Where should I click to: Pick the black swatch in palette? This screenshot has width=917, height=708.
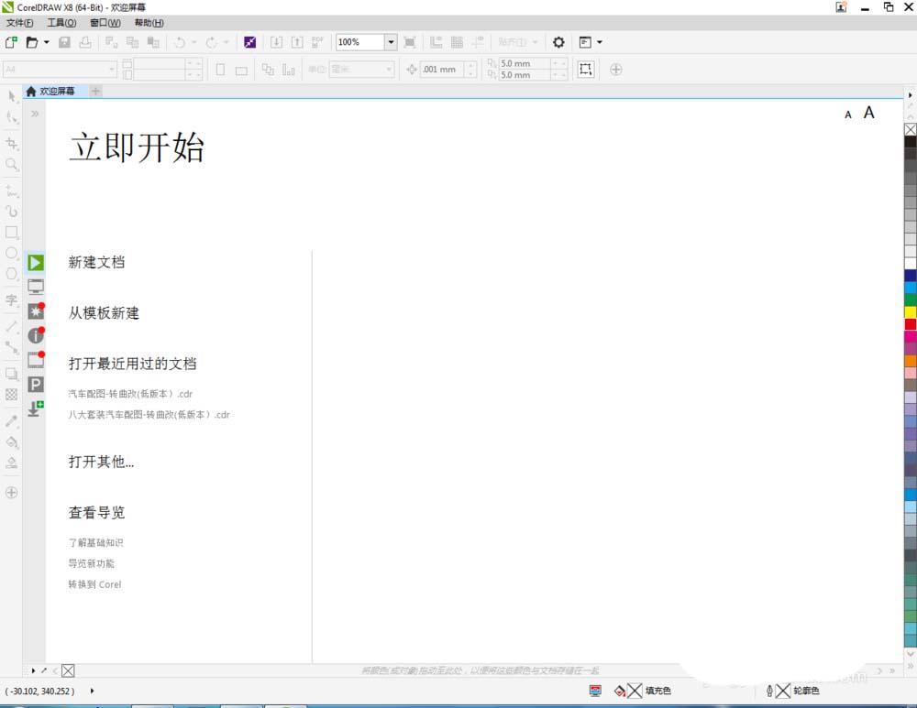[x=911, y=141]
